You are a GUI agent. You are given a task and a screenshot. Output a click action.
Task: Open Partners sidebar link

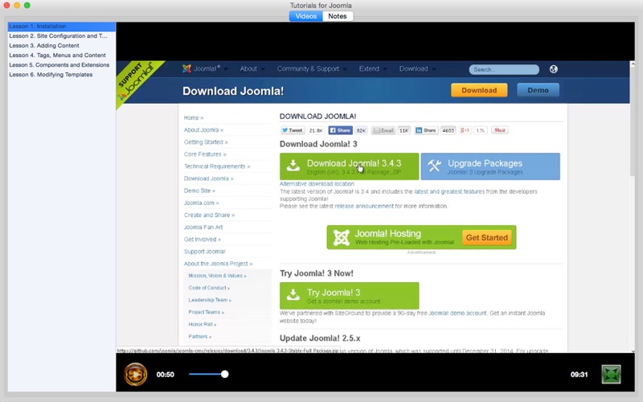pyautogui.click(x=199, y=336)
